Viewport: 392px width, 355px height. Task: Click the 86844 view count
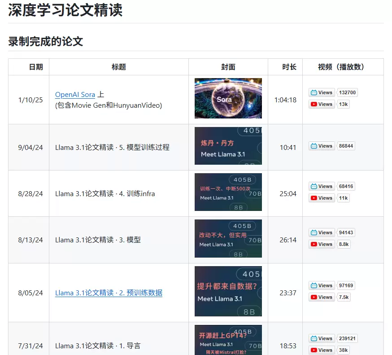(x=346, y=146)
